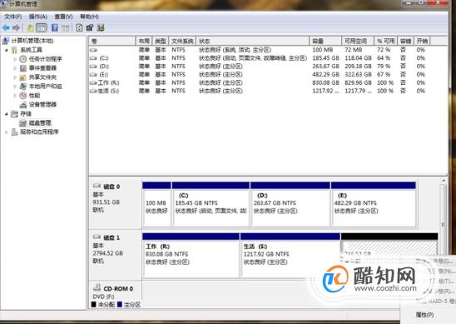This screenshot has width=456, height=324.
Task: Click the 72 MB free space cell
Action: (354, 50)
